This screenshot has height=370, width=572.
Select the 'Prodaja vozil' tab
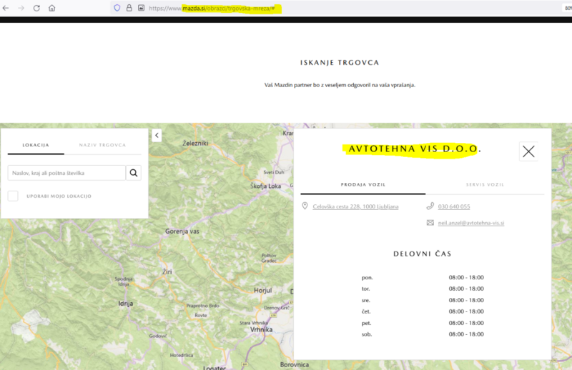pyautogui.click(x=363, y=185)
